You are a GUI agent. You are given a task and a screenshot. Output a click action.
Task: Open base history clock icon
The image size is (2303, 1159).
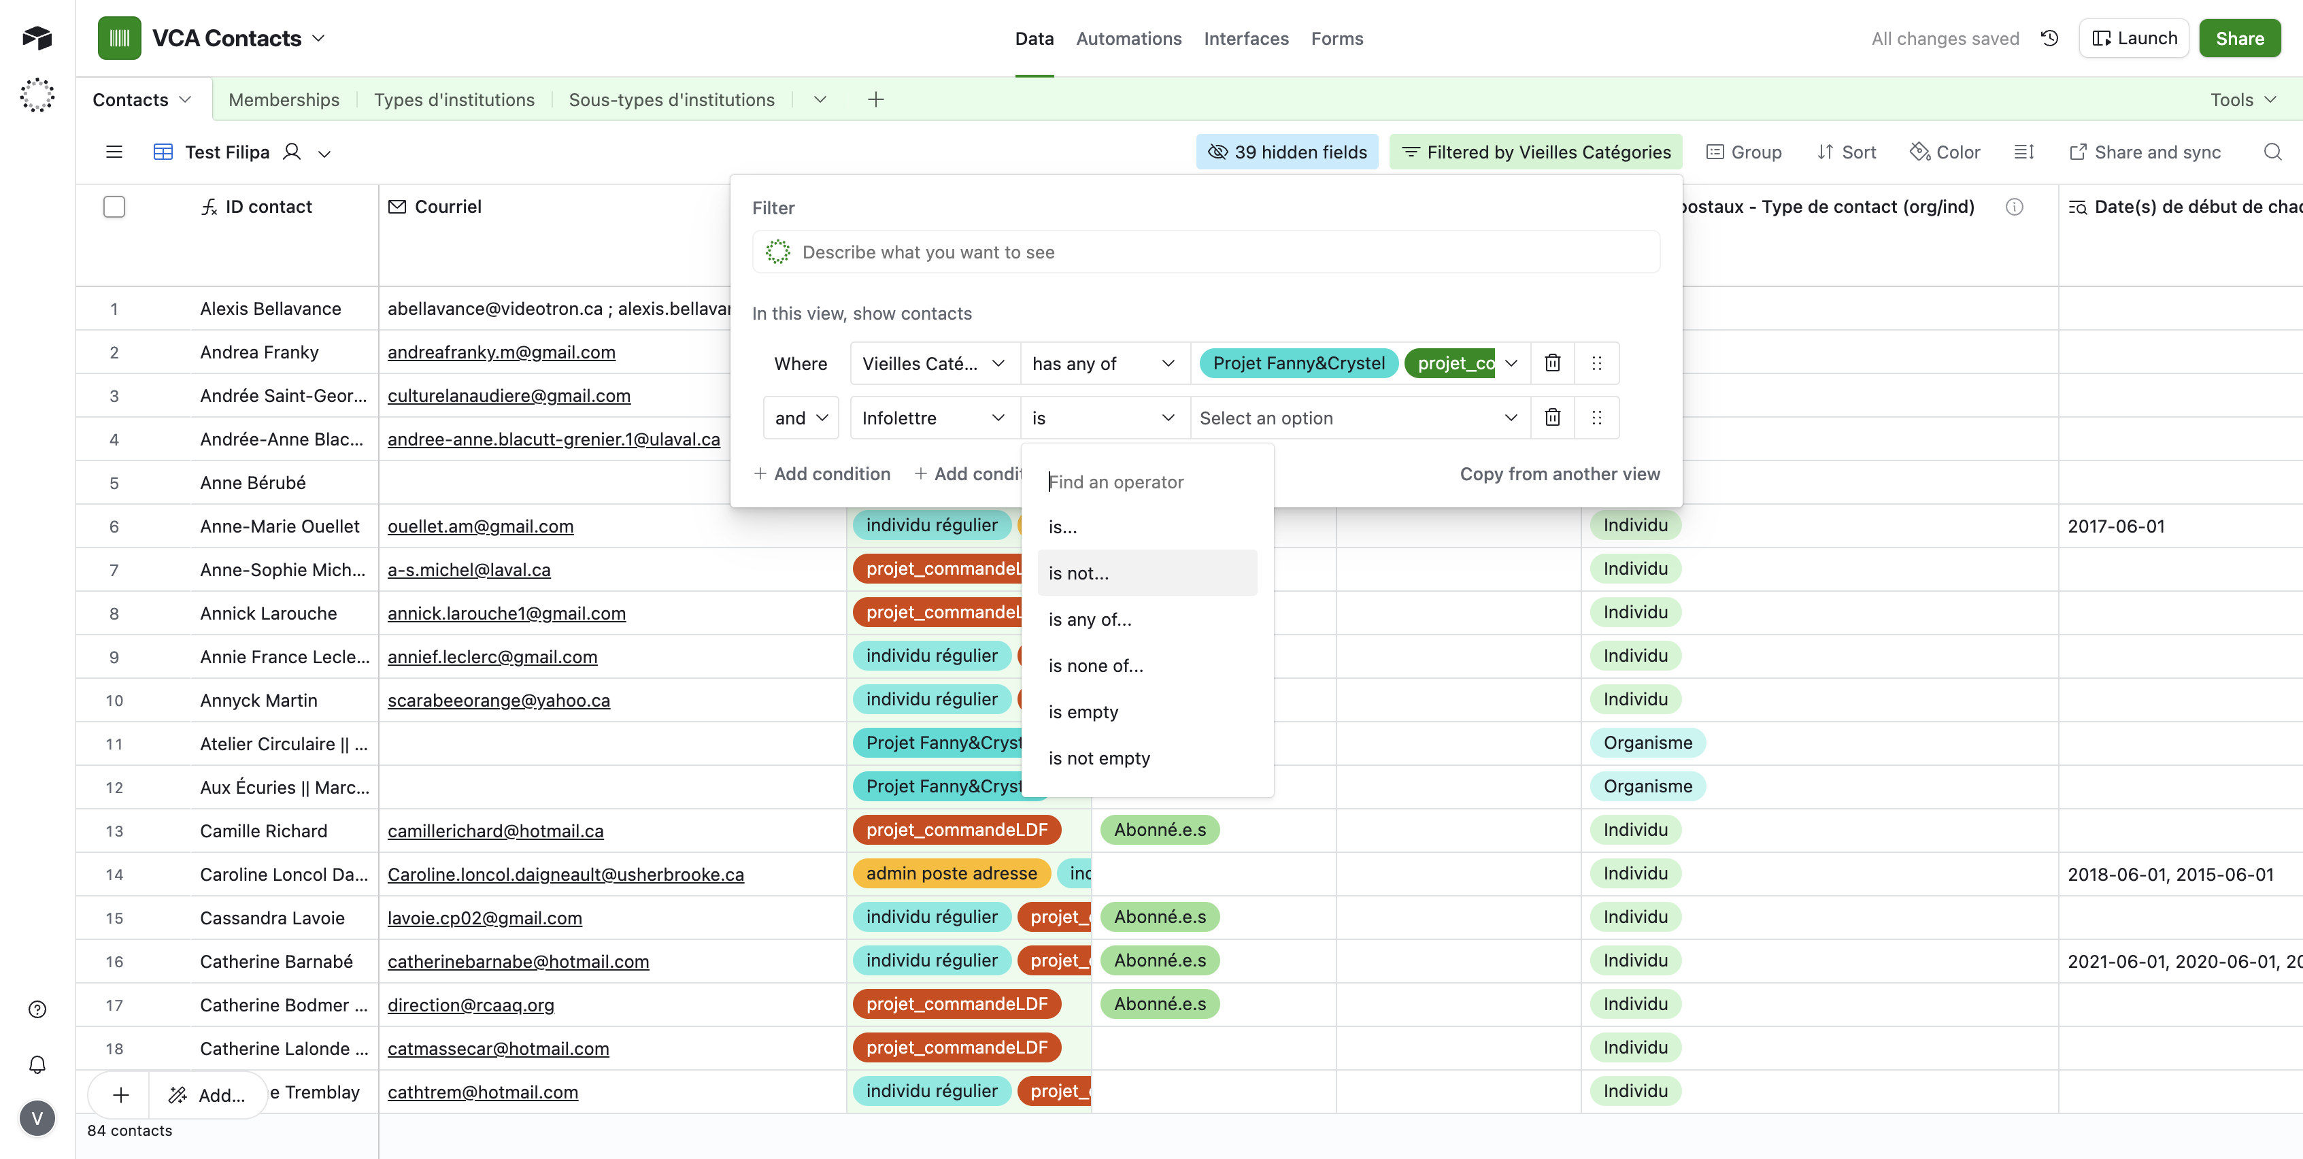click(x=2050, y=39)
